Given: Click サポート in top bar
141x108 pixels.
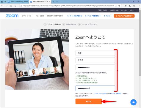Looking at the screenshot, I should 132,10.
